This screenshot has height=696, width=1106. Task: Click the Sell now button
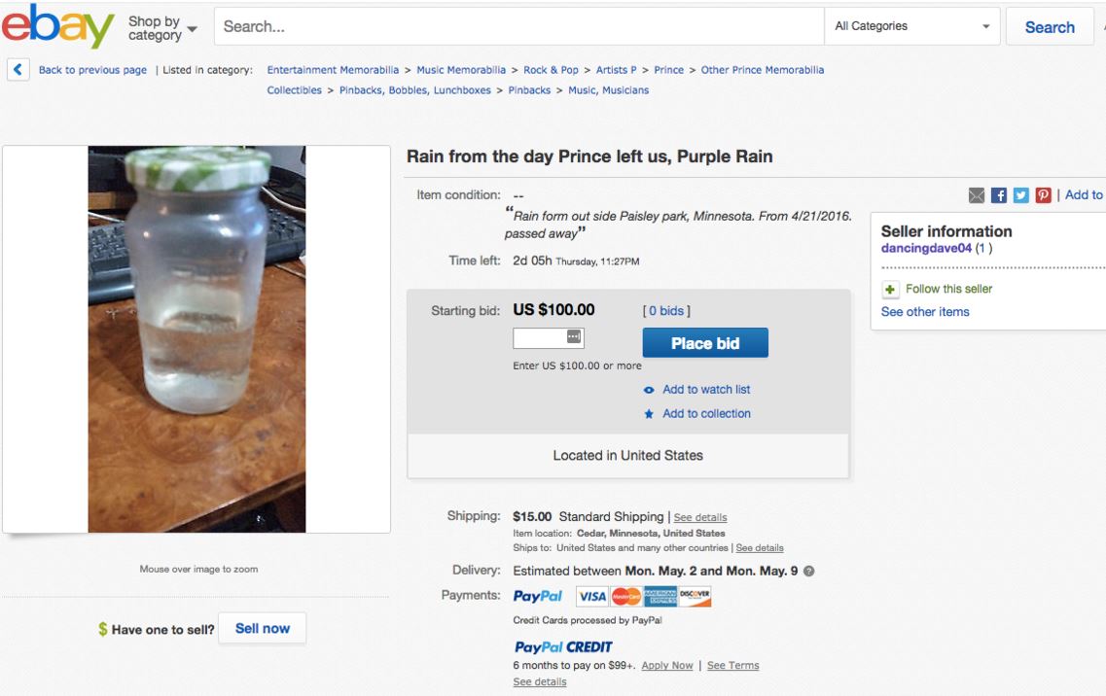pyautogui.click(x=262, y=629)
